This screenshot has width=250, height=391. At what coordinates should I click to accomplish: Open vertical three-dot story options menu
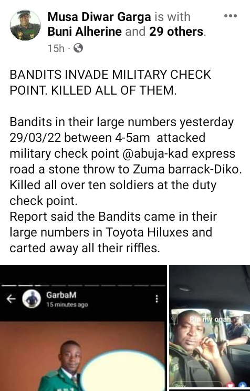point(157,299)
